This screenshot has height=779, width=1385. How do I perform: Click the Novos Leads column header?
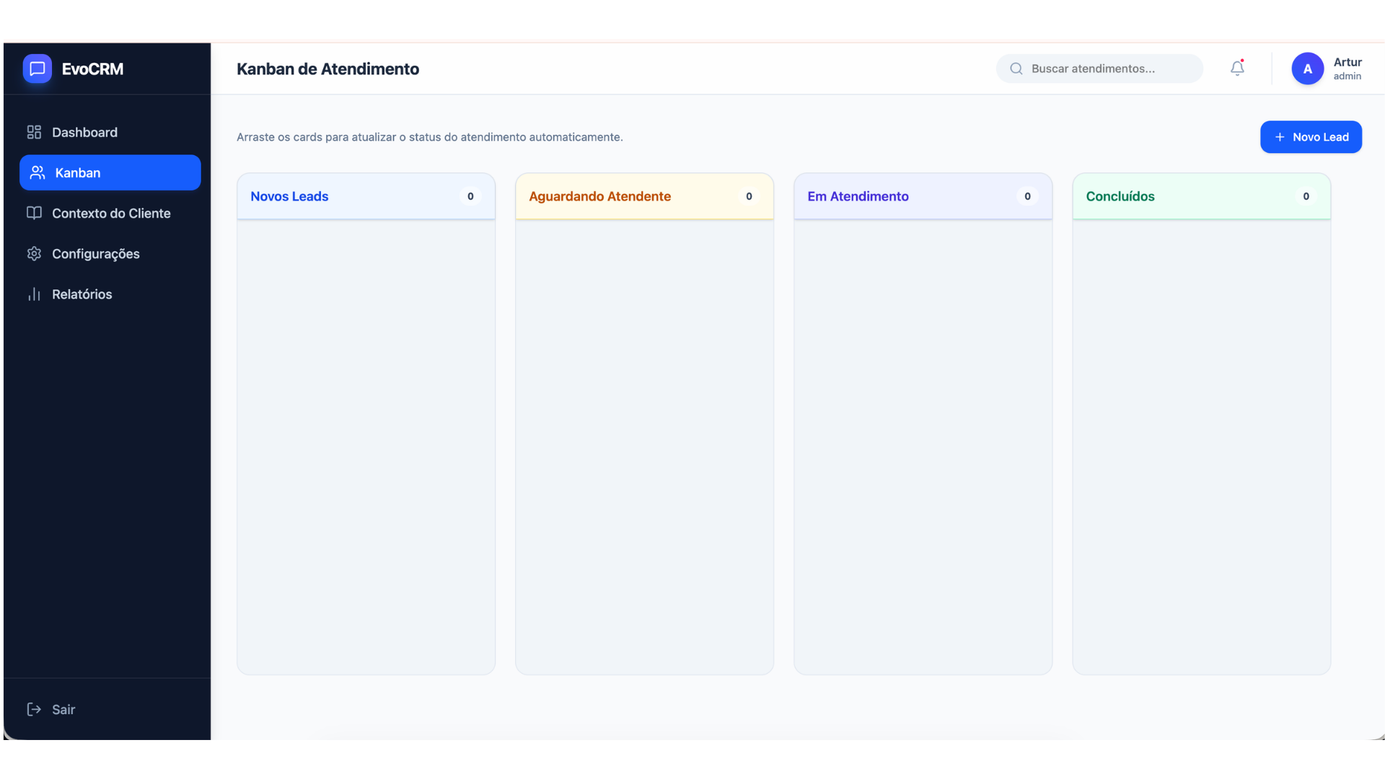coord(289,196)
